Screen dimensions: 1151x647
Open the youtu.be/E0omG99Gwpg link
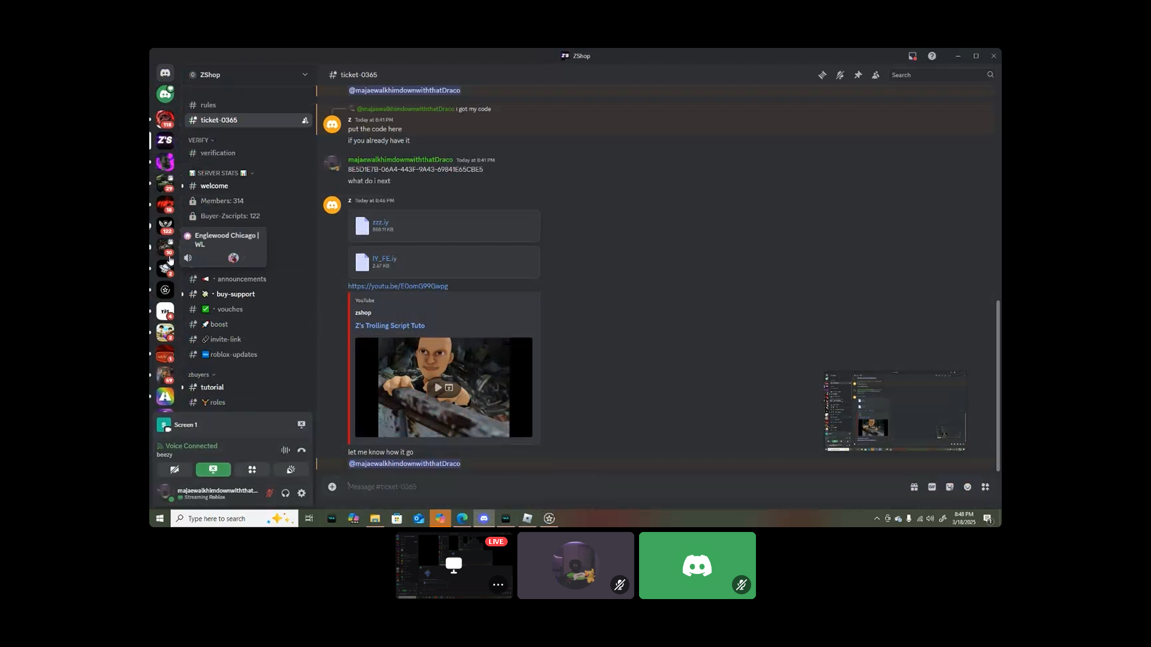point(398,286)
